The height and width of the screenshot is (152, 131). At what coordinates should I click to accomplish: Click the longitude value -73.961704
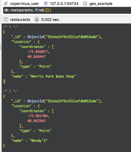click(37, 116)
